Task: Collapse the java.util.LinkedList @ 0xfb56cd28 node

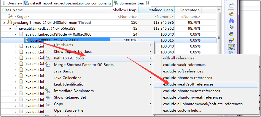Action: click(x=10, y=29)
